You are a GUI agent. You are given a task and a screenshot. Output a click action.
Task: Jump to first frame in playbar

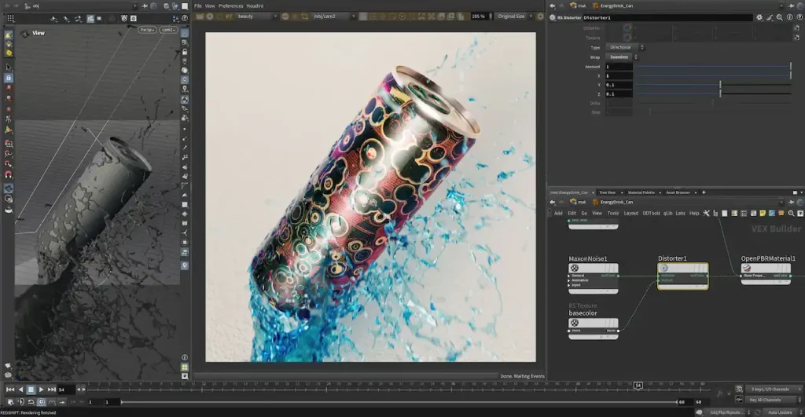click(x=10, y=390)
